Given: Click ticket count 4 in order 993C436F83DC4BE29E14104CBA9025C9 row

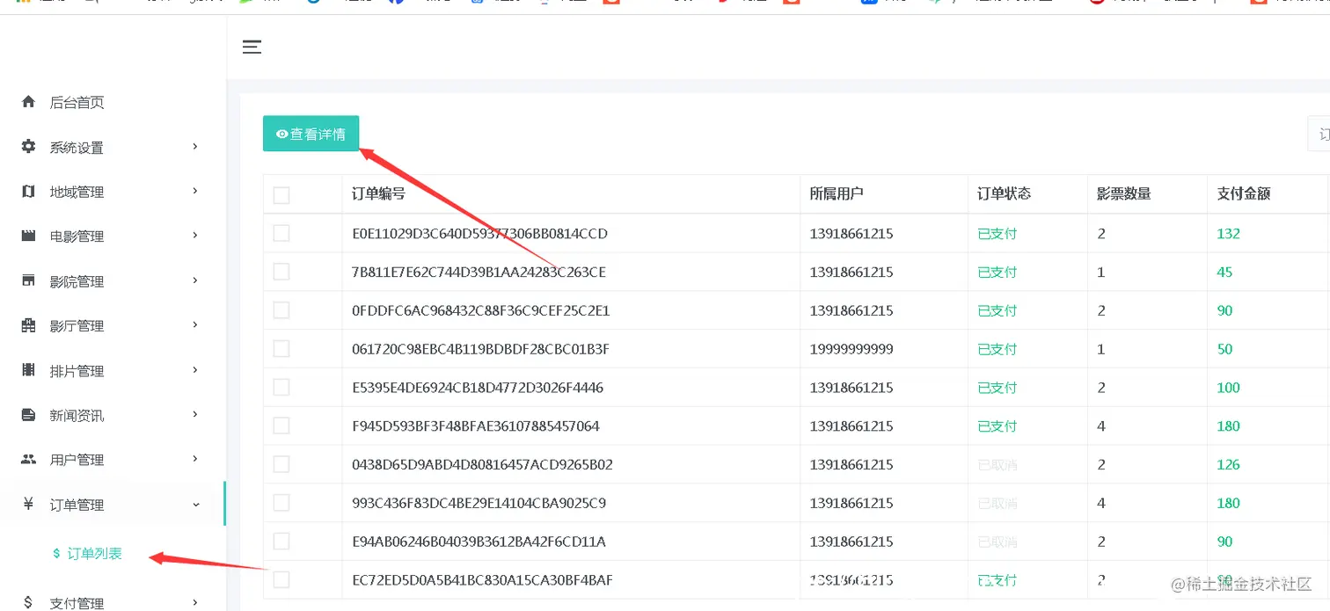Looking at the screenshot, I should pyautogui.click(x=1101, y=503).
